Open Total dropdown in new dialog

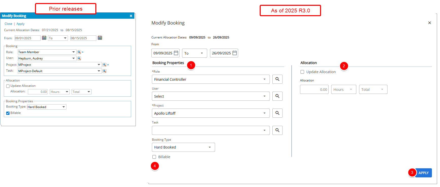(x=373, y=89)
